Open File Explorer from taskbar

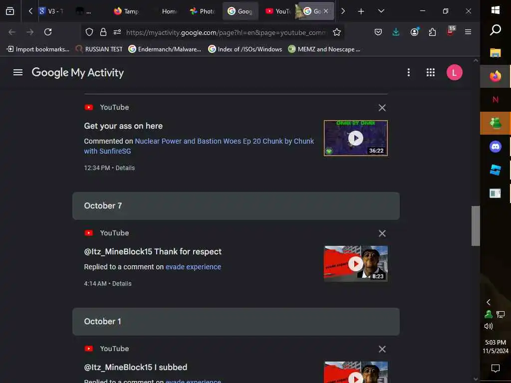(x=496, y=53)
